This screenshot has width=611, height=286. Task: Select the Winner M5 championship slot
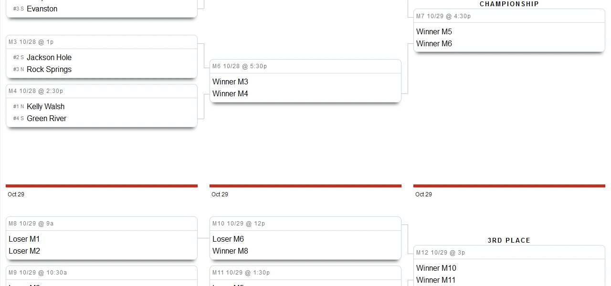click(x=434, y=31)
